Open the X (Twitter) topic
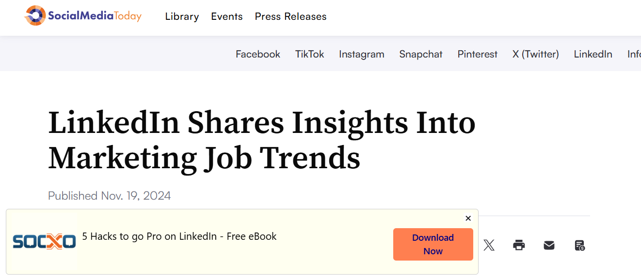The image size is (641, 277). [535, 54]
